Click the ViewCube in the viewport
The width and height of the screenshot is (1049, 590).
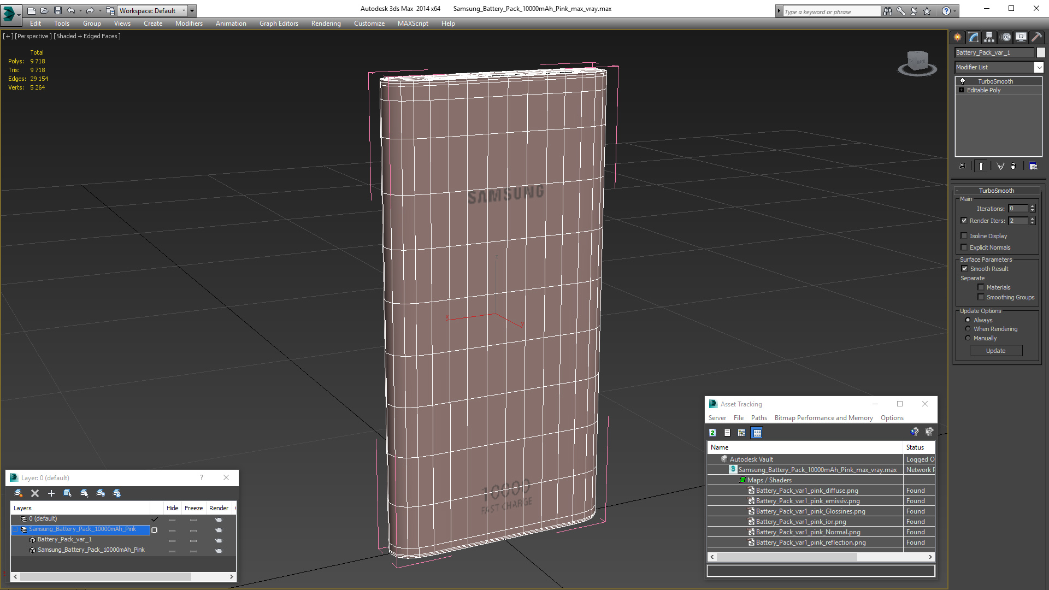pos(917,63)
